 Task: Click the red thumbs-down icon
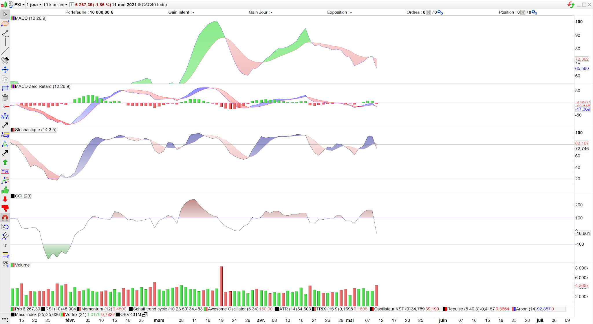5,208
